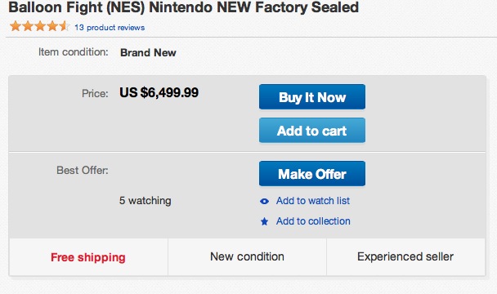Click the Buy It Now button

coord(312,96)
